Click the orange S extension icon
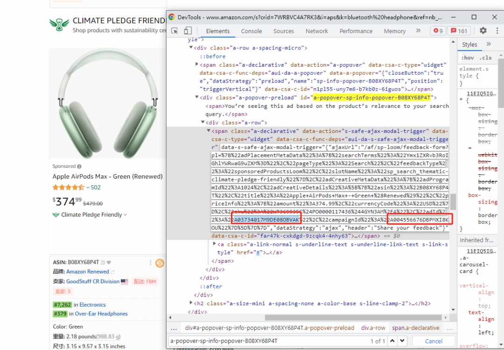 coord(160,263)
